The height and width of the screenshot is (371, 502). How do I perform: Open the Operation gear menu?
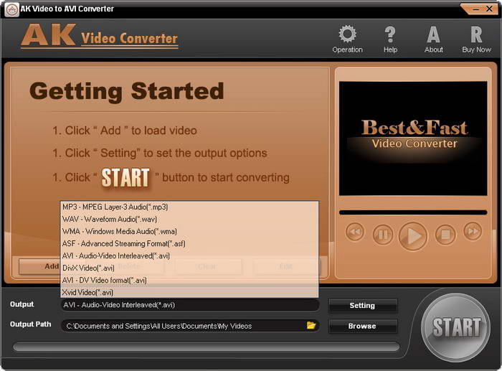347,39
